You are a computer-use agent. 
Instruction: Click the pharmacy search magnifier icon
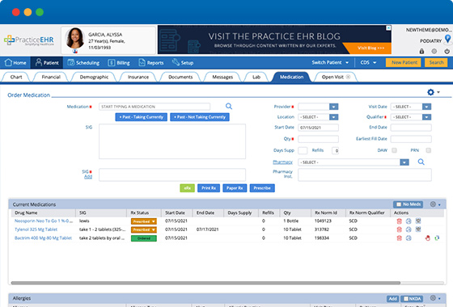point(421,162)
